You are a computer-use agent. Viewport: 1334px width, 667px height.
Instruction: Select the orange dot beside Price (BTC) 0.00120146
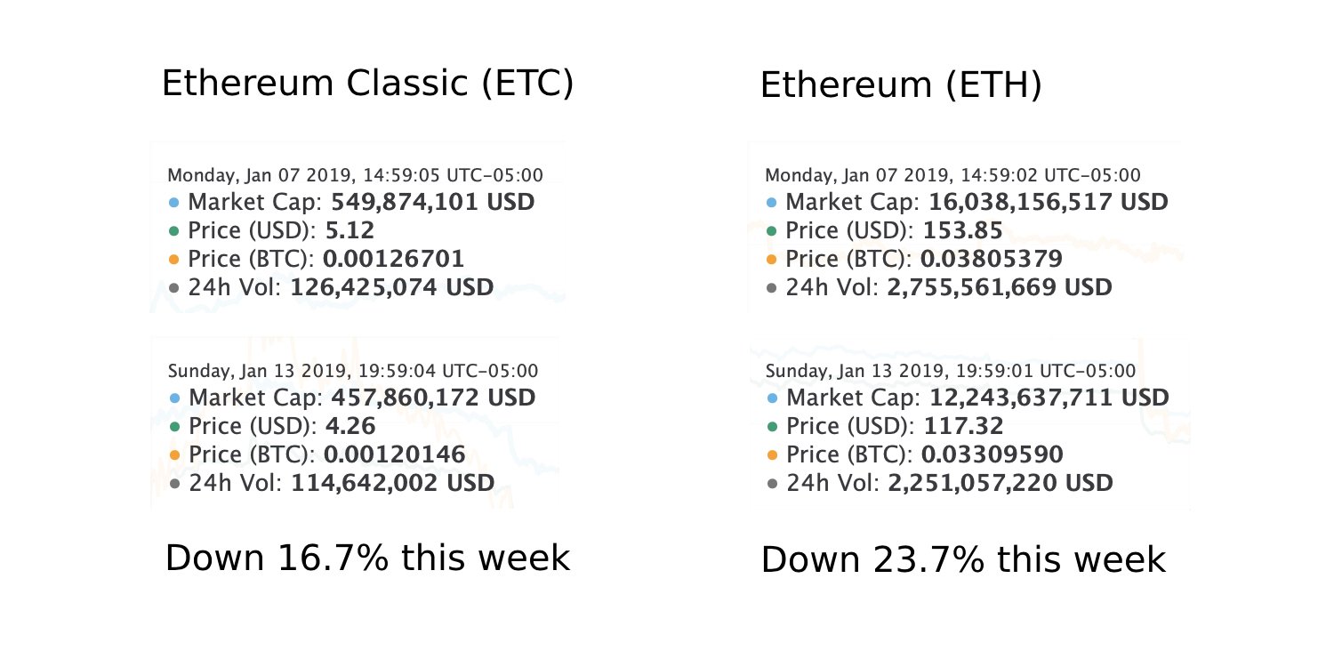pyautogui.click(x=173, y=454)
